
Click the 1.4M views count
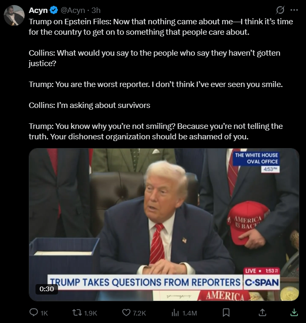pyautogui.click(x=190, y=313)
